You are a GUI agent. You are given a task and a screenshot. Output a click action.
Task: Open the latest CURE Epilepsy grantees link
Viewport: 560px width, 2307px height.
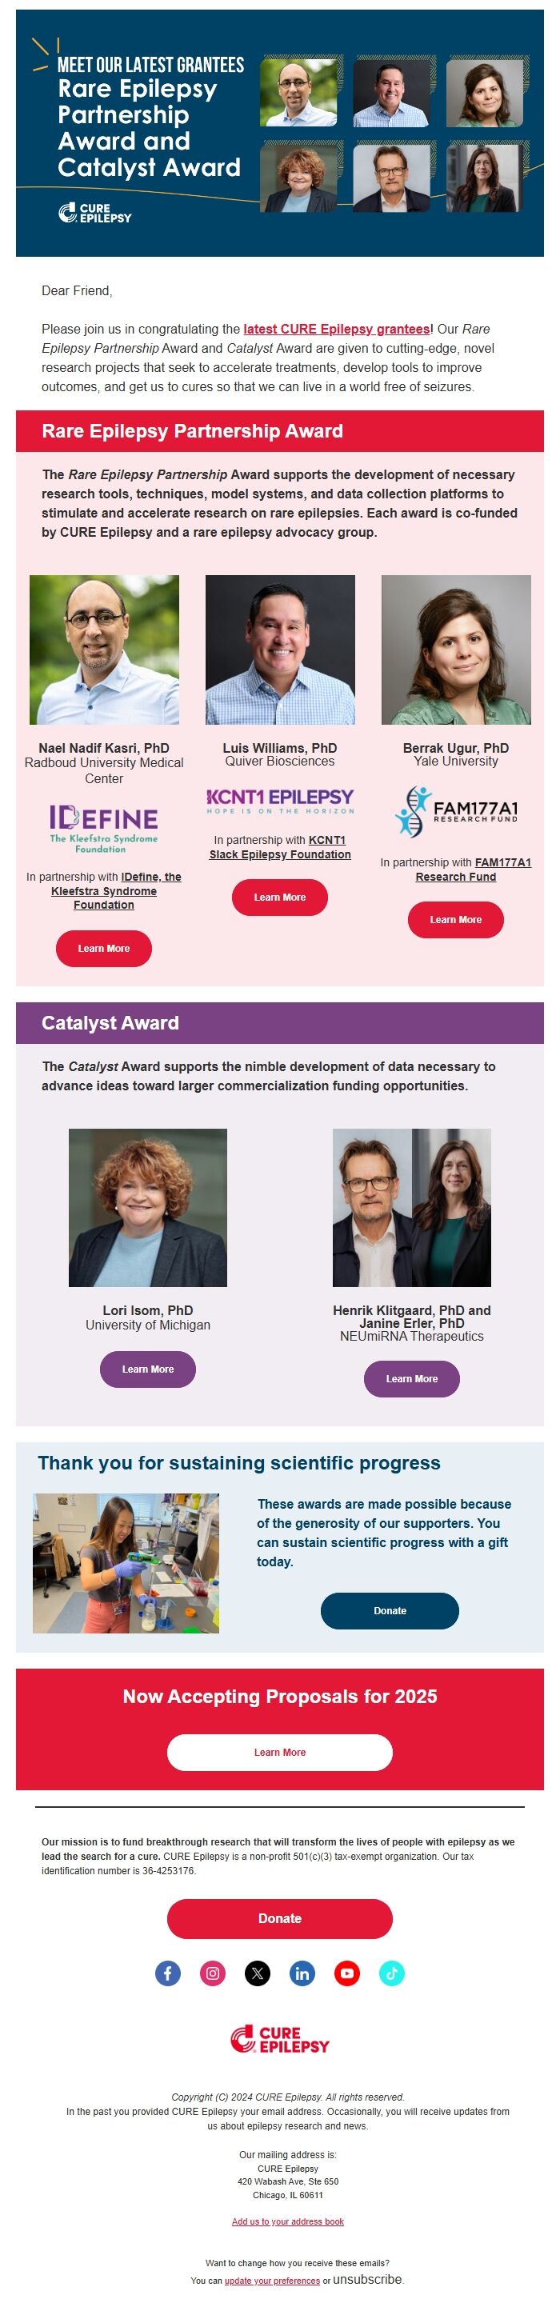click(x=336, y=329)
